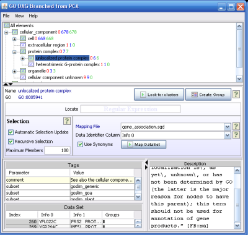Click the Map DataSet button
The width and height of the screenshot is (248, 235).
point(143,145)
